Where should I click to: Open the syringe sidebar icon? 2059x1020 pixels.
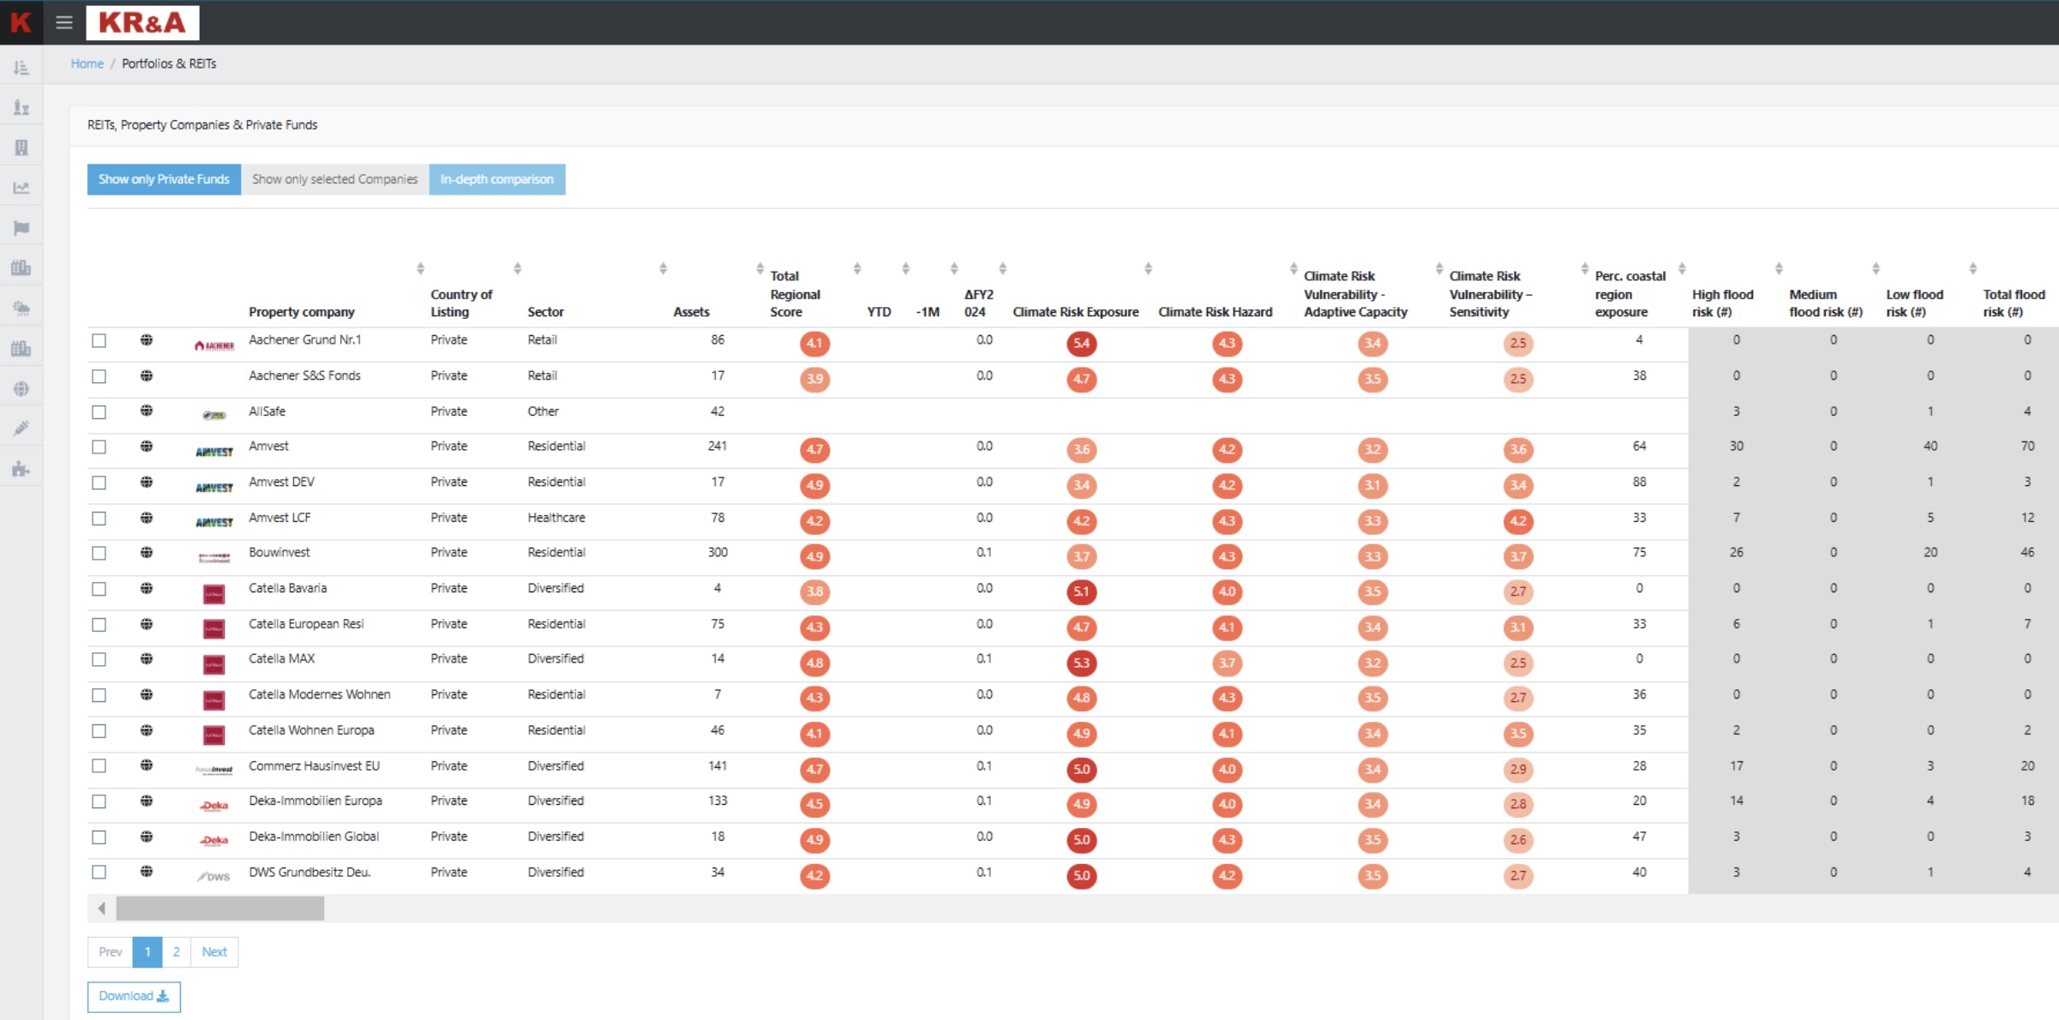point(21,429)
